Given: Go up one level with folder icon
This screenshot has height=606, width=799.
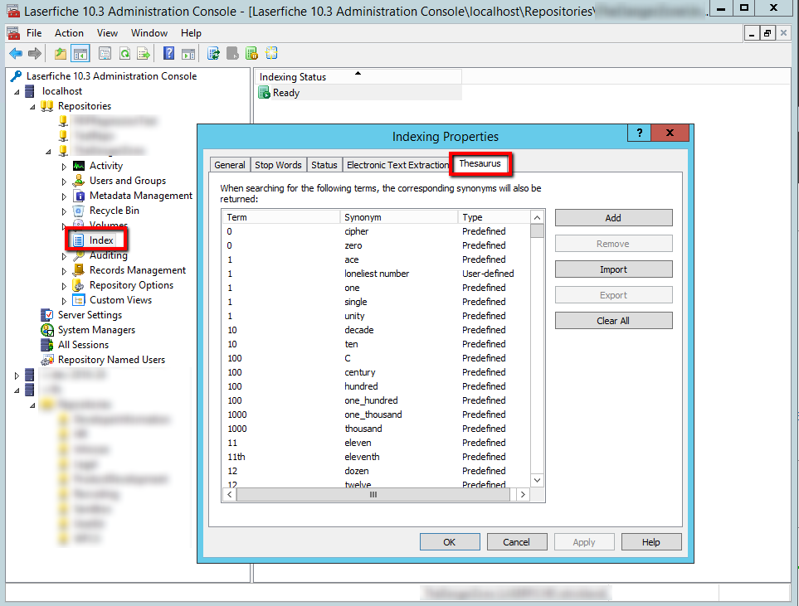Looking at the screenshot, I should pos(61,53).
